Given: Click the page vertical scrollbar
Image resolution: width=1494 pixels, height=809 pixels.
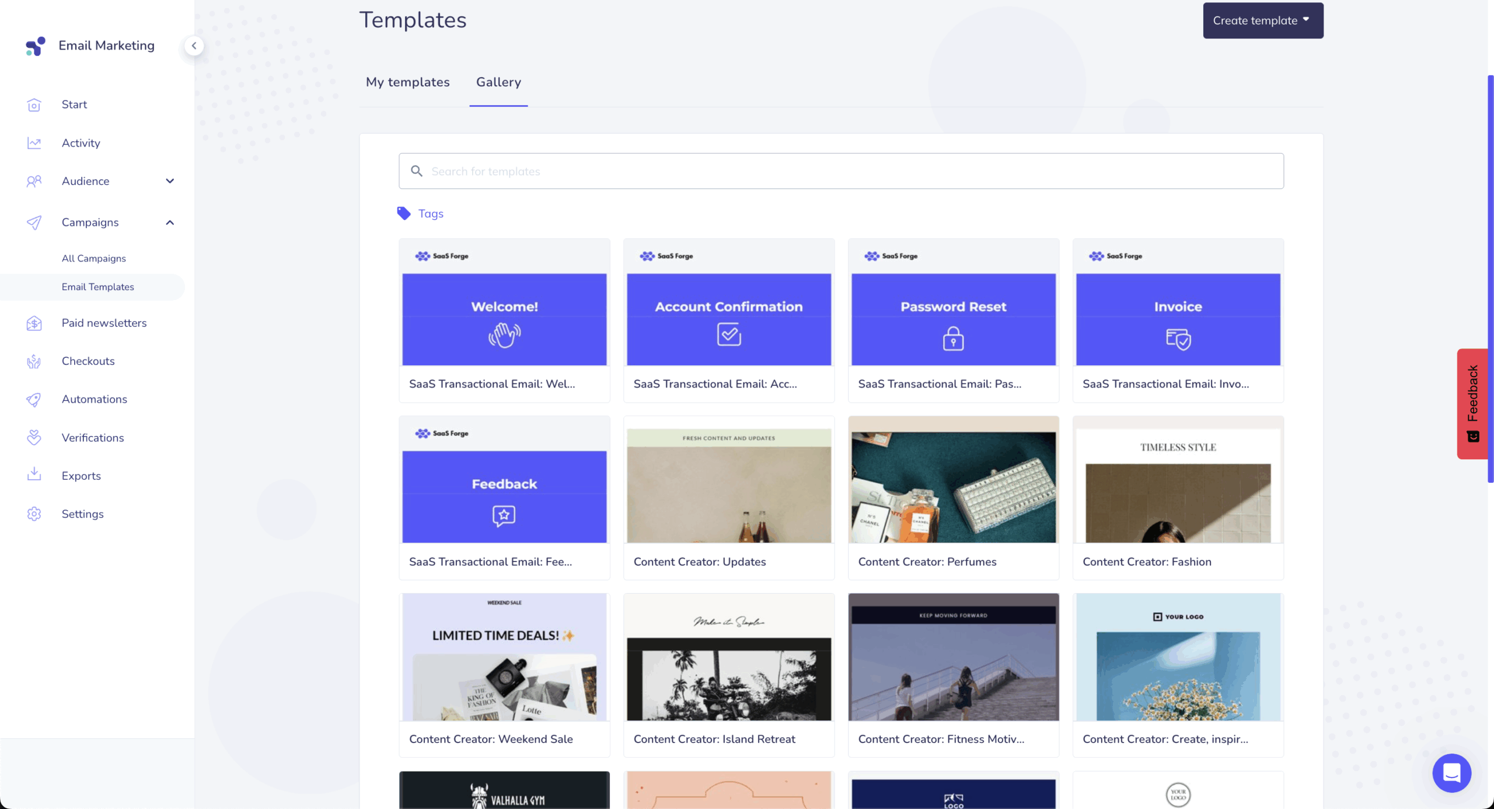Looking at the screenshot, I should [x=1490, y=279].
